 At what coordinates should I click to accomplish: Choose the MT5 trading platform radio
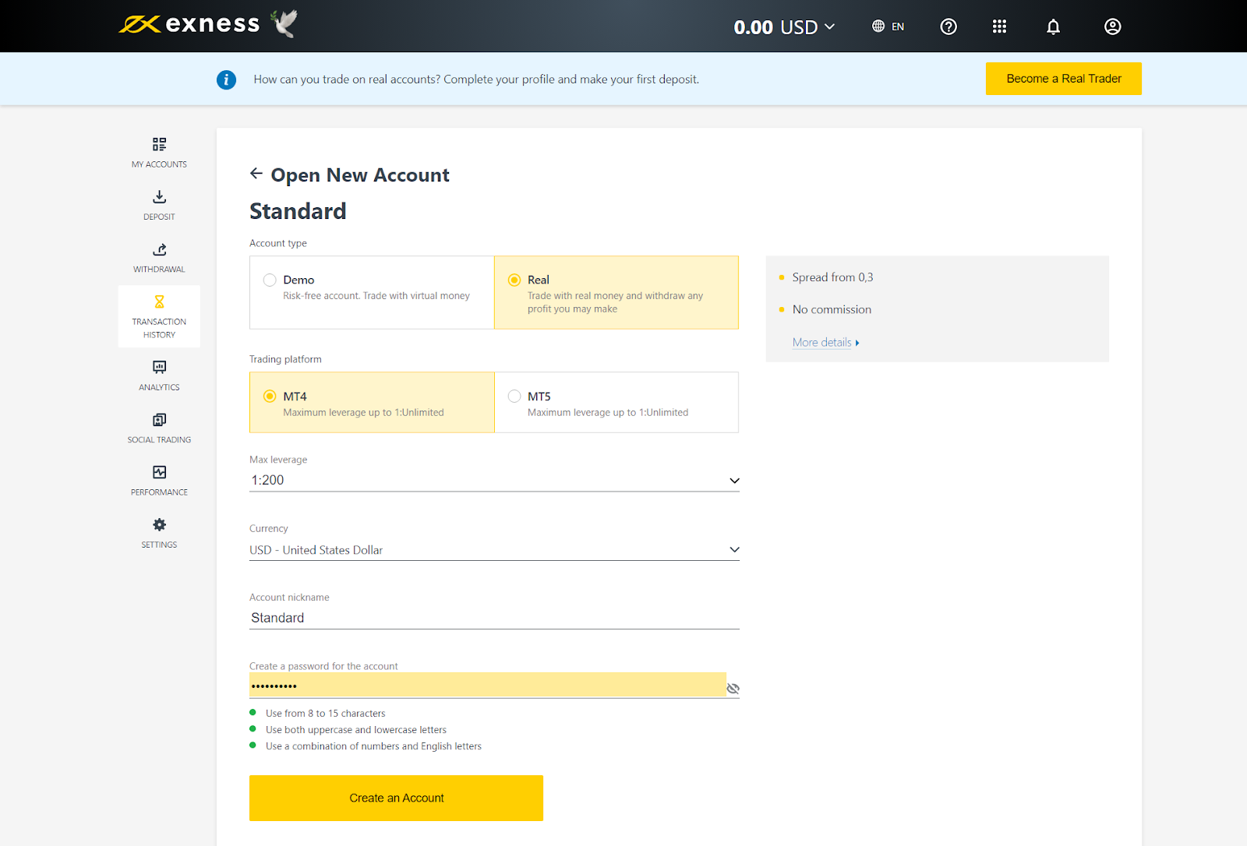coord(514,397)
